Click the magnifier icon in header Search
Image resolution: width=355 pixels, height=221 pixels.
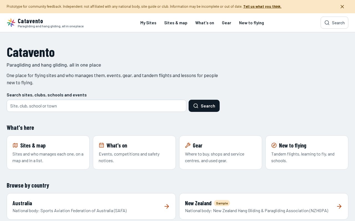(327, 23)
